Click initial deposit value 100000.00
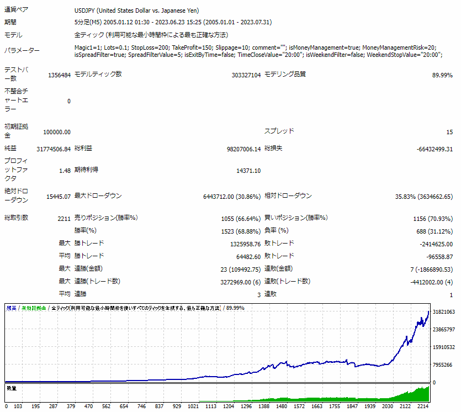 (57, 133)
